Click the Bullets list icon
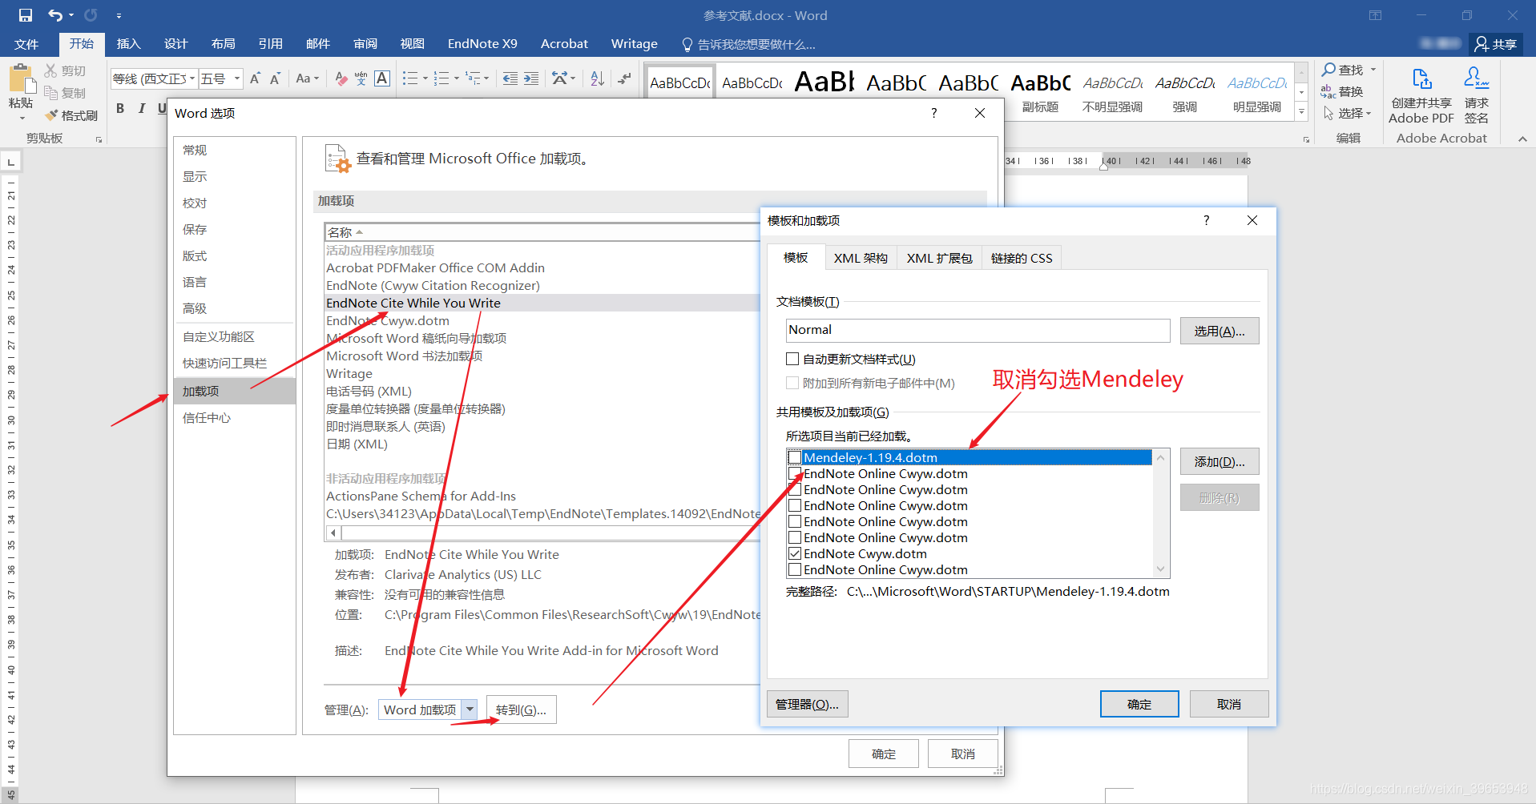This screenshot has height=804, width=1536. (410, 78)
